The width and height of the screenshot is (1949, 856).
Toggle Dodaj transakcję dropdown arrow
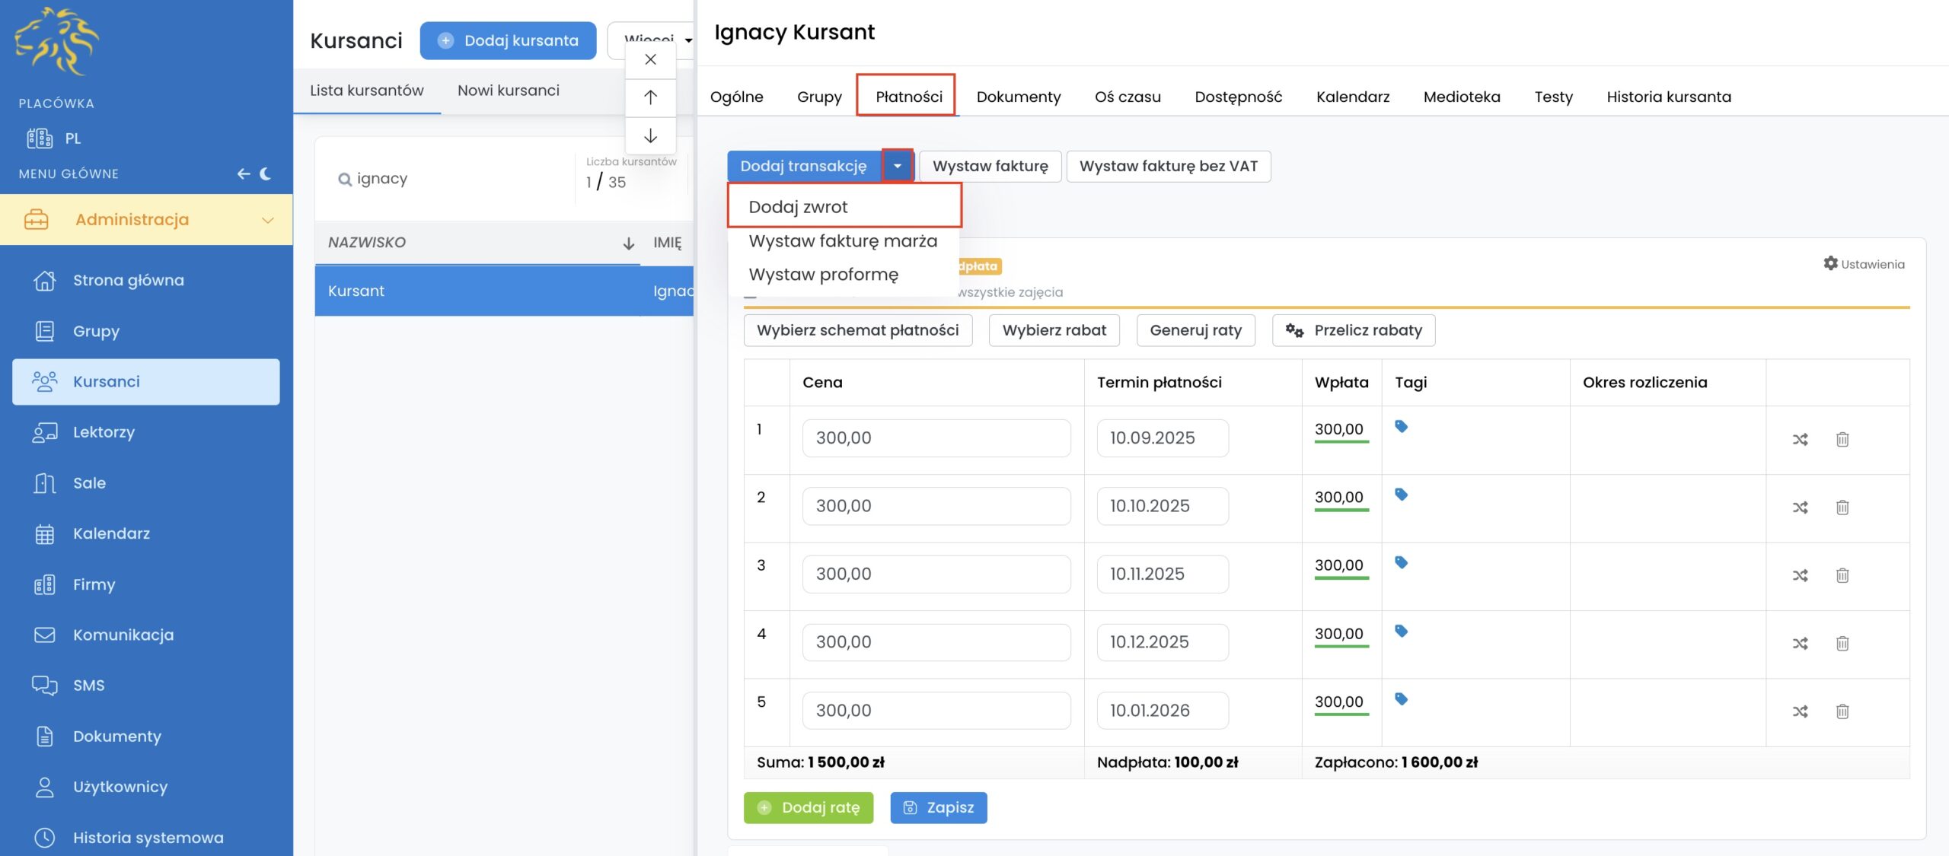897,166
